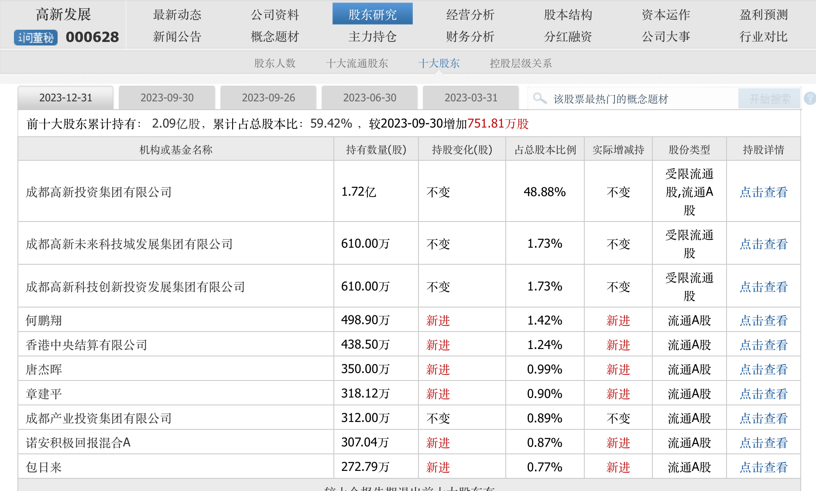The width and height of the screenshot is (816, 491).
Task: Click the 开始搜索 button
Action: coord(769,99)
